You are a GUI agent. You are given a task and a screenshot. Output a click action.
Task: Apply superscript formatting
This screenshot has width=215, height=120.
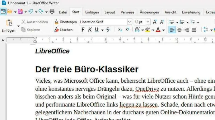tap(127, 30)
